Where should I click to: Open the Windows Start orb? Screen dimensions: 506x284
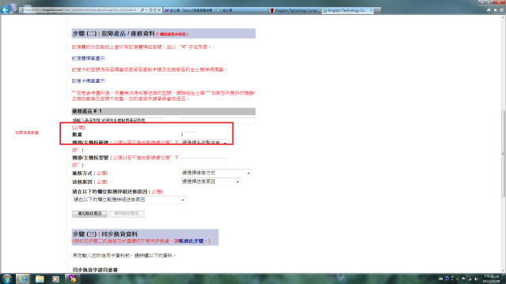coord(7,278)
